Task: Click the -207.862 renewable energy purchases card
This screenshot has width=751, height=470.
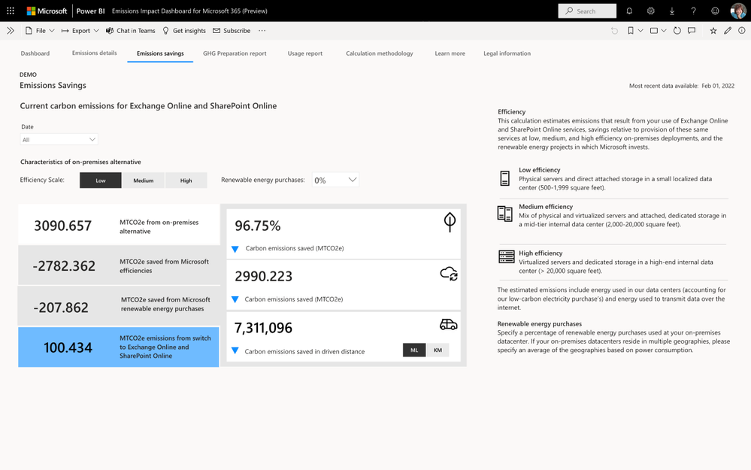Action: [x=119, y=306]
